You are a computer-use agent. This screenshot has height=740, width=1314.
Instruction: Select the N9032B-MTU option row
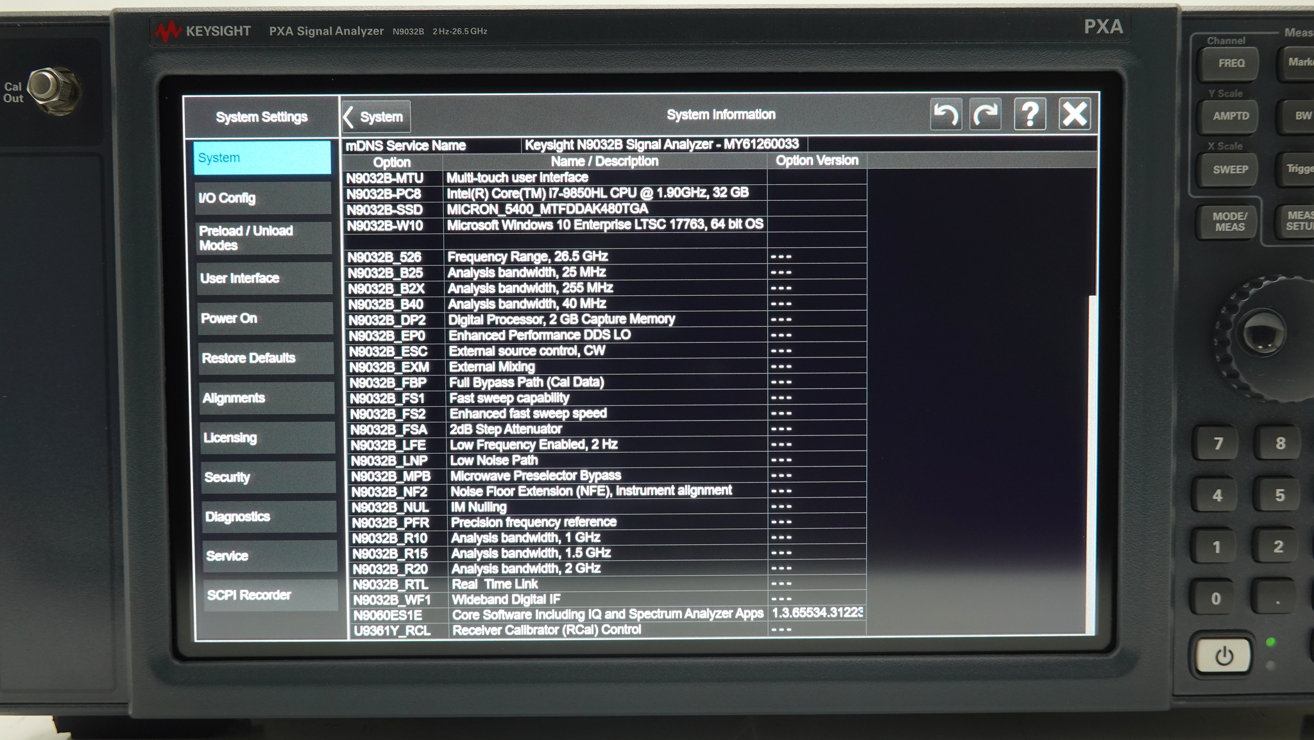coord(605,178)
